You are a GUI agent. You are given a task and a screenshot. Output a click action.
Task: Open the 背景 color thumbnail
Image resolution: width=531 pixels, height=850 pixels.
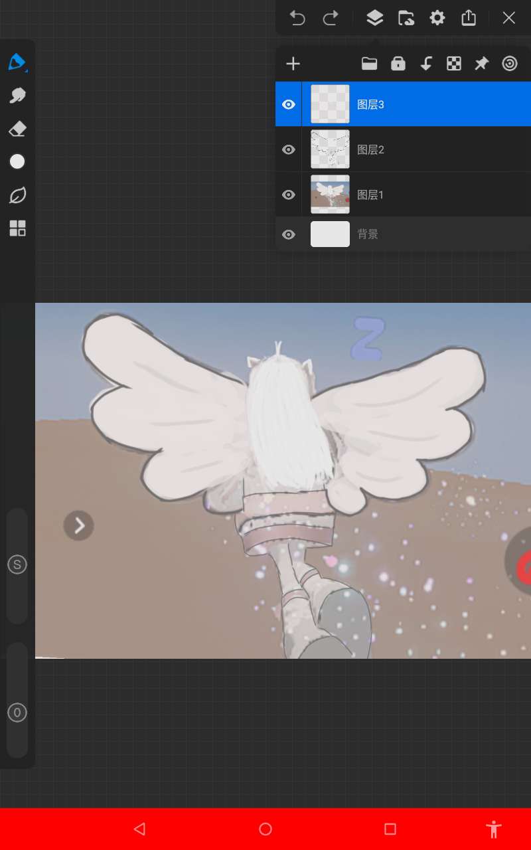pyautogui.click(x=330, y=234)
